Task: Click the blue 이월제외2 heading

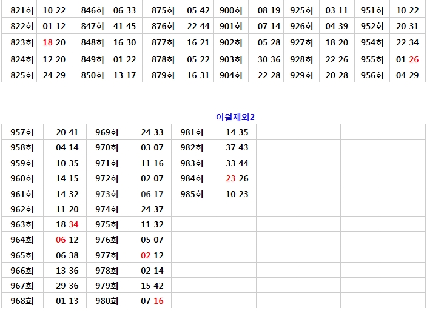Action: click(x=235, y=117)
